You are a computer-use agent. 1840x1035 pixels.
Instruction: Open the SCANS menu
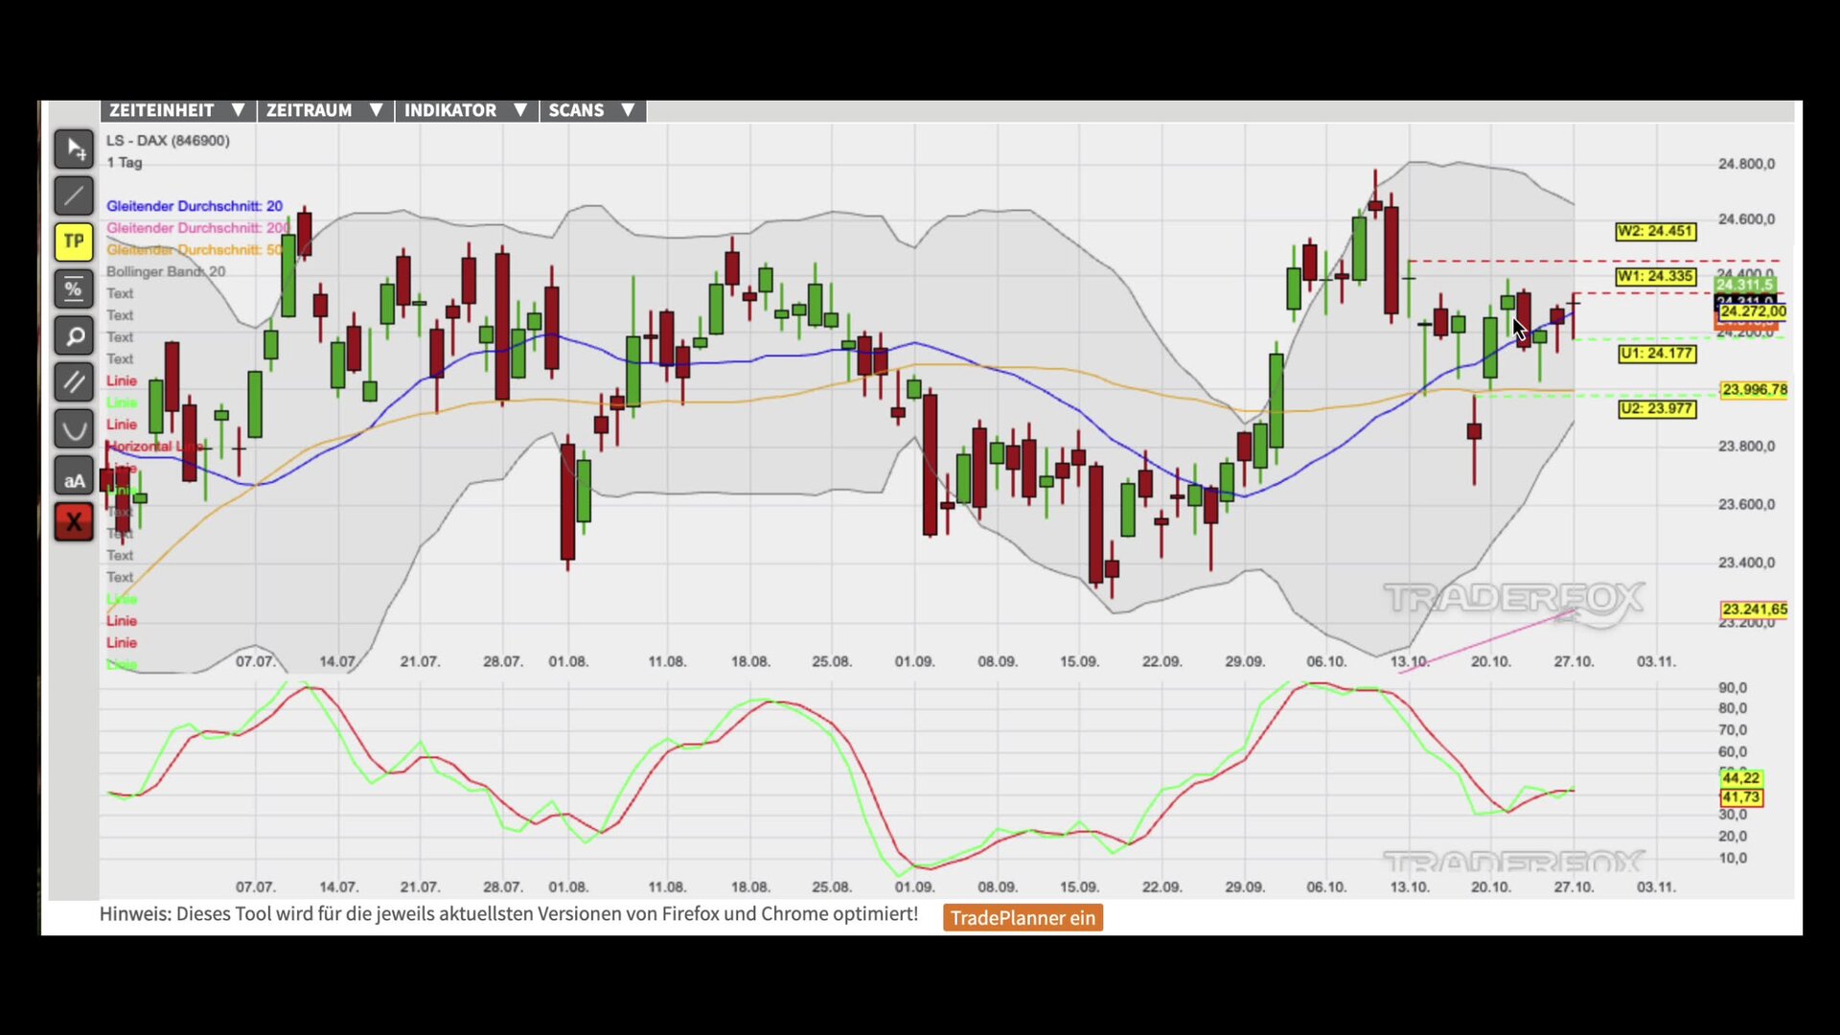click(591, 110)
